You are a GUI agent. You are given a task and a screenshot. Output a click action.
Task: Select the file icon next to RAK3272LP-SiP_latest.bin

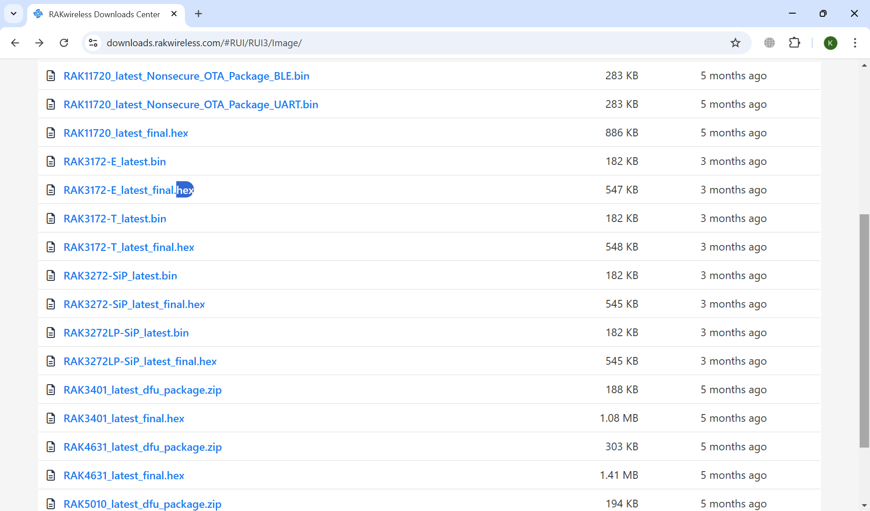pyautogui.click(x=52, y=333)
